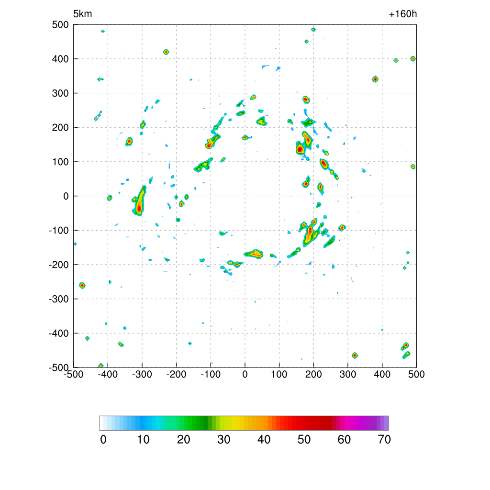Click the colorbar label 10
Image resolution: width=490 pixels, height=490 pixels.
[x=144, y=440]
